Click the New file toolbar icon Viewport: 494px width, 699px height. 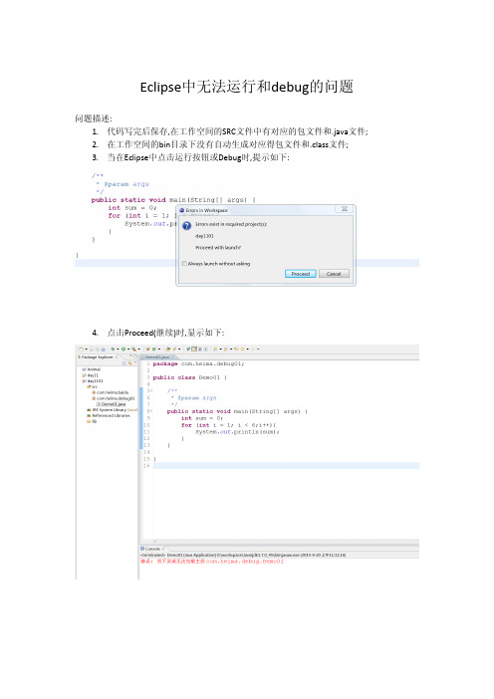[81, 349]
